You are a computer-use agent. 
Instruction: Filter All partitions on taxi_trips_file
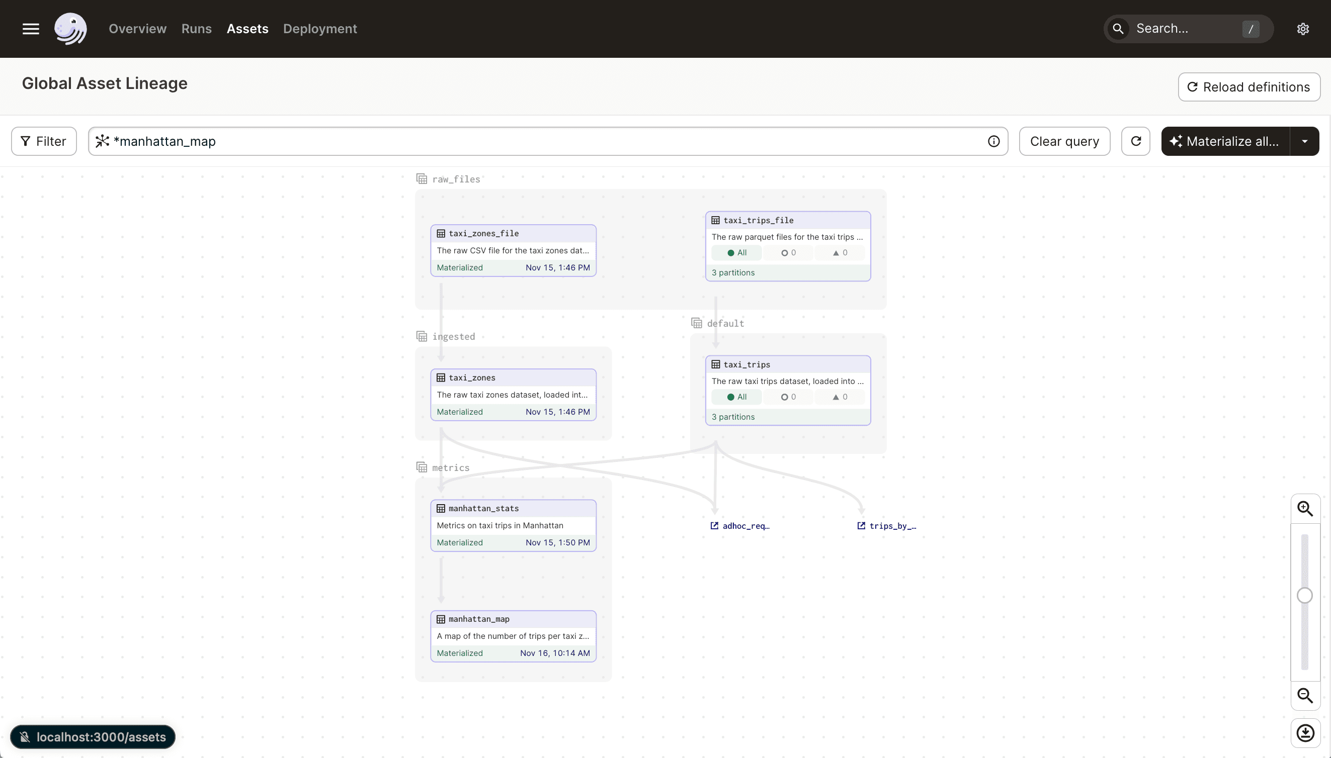(735, 252)
